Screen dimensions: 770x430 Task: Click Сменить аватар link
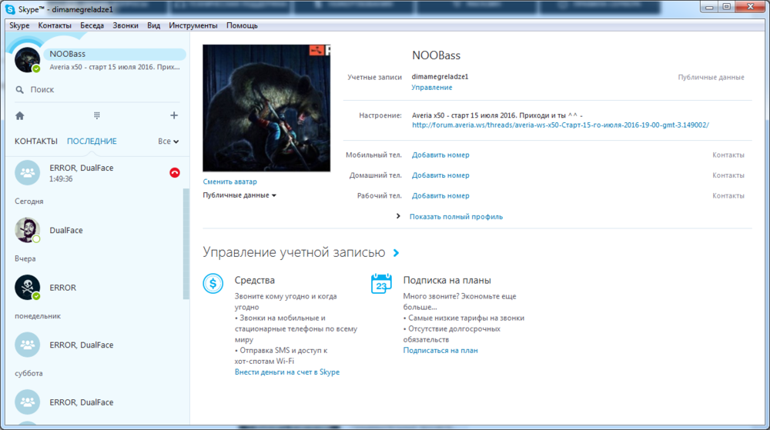tap(230, 182)
